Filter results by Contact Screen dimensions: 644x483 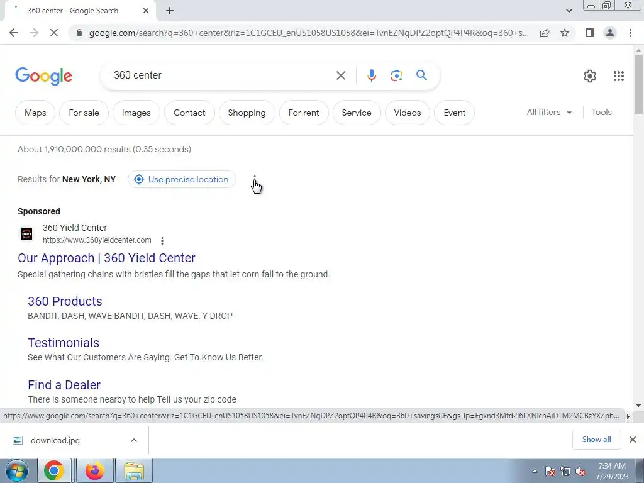(189, 113)
